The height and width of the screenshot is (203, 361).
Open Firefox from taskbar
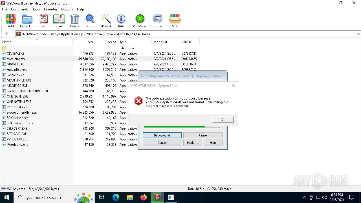[x=144, y=197]
